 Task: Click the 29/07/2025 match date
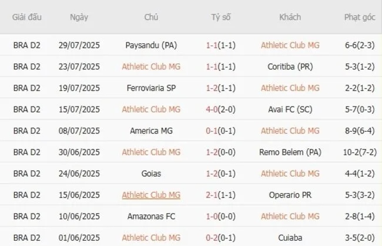coord(79,45)
